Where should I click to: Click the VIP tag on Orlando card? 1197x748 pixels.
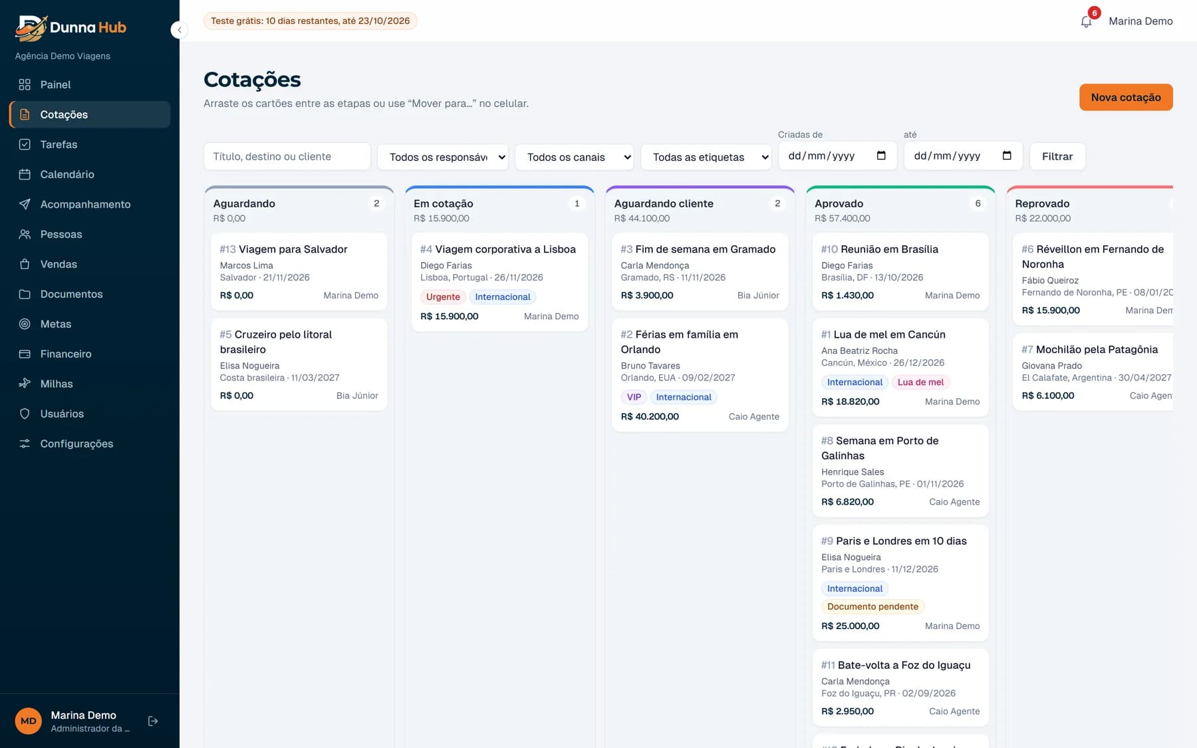click(634, 397)
